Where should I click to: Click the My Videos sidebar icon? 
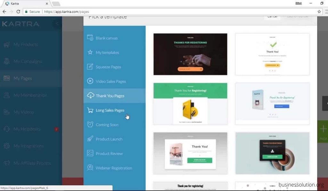7,112
